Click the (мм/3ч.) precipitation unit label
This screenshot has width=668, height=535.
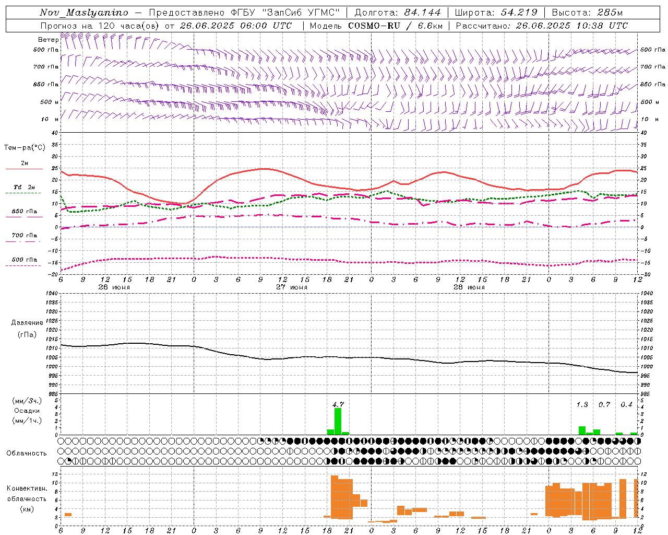27,401
